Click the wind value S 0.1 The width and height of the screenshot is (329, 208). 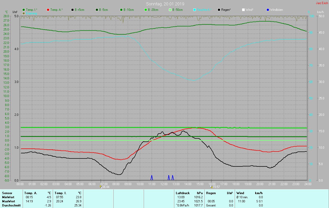(x=259, y=201)
